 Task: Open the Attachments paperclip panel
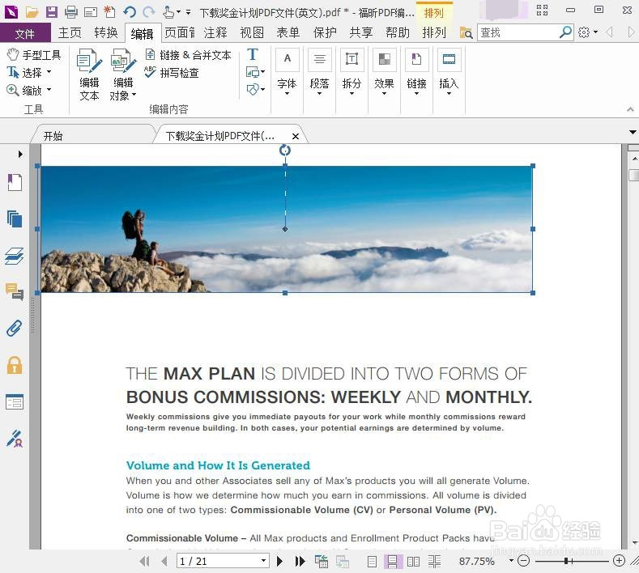click(15, 329)
